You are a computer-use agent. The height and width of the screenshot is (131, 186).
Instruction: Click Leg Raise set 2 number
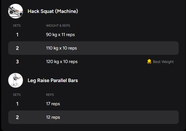tap(17, 117)
